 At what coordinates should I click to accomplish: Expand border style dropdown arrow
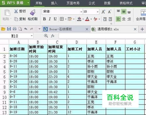[x=66, y=19]
